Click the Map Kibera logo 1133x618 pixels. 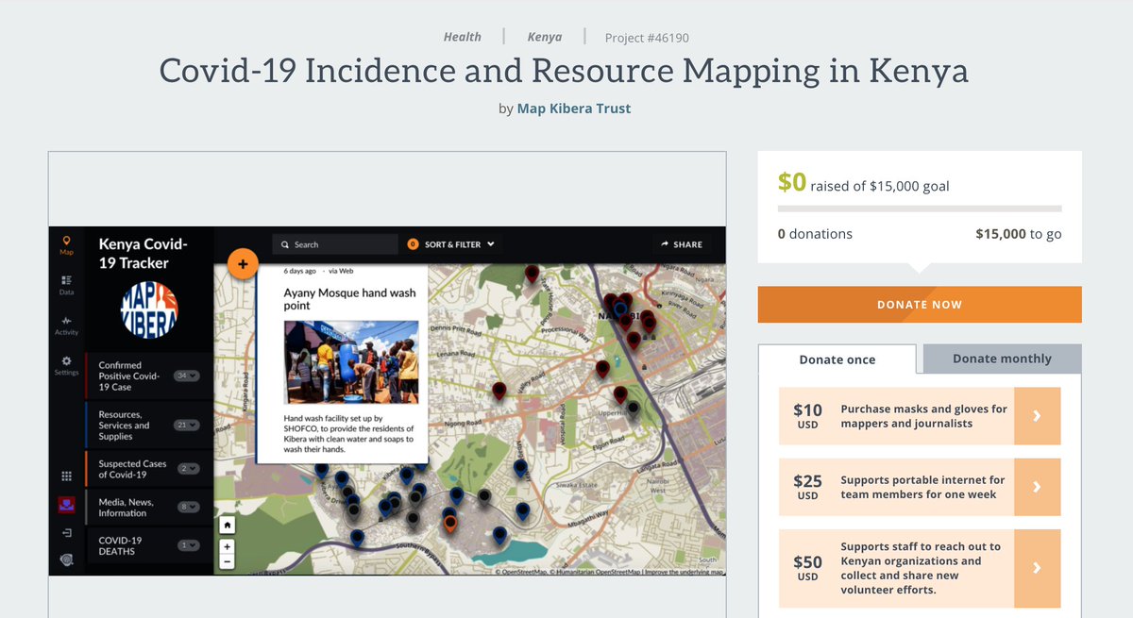(x=149, y=311)
